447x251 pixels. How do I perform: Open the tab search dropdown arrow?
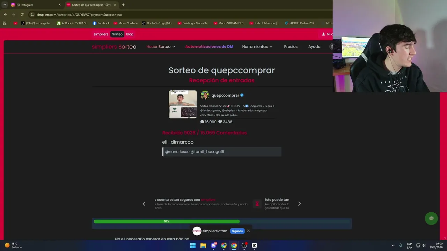point(5,5)
